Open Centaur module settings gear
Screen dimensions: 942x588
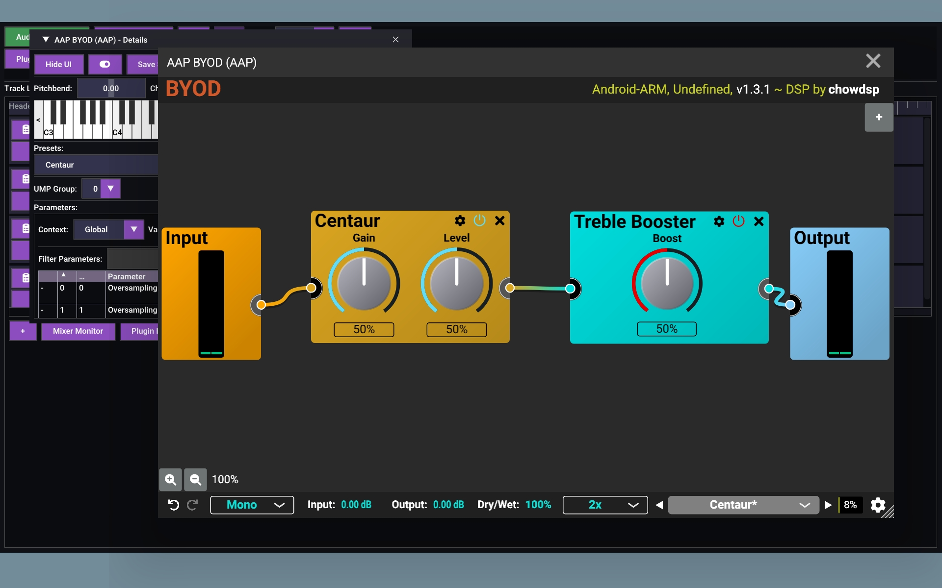tap(460, 221)
